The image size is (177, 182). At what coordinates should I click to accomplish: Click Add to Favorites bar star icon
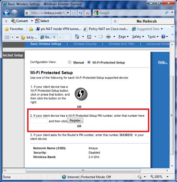tap(31, 29)
